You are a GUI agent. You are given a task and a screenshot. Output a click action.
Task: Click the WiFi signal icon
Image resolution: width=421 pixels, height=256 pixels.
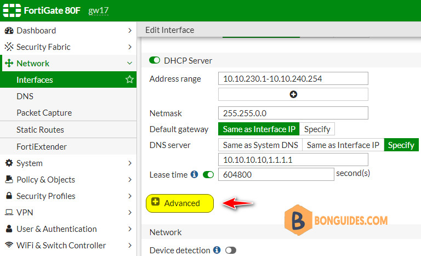(x=9, y=245)
